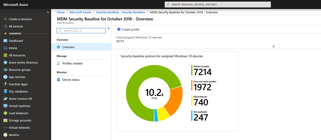Open SQL databases from favorites

coord(18,92)
